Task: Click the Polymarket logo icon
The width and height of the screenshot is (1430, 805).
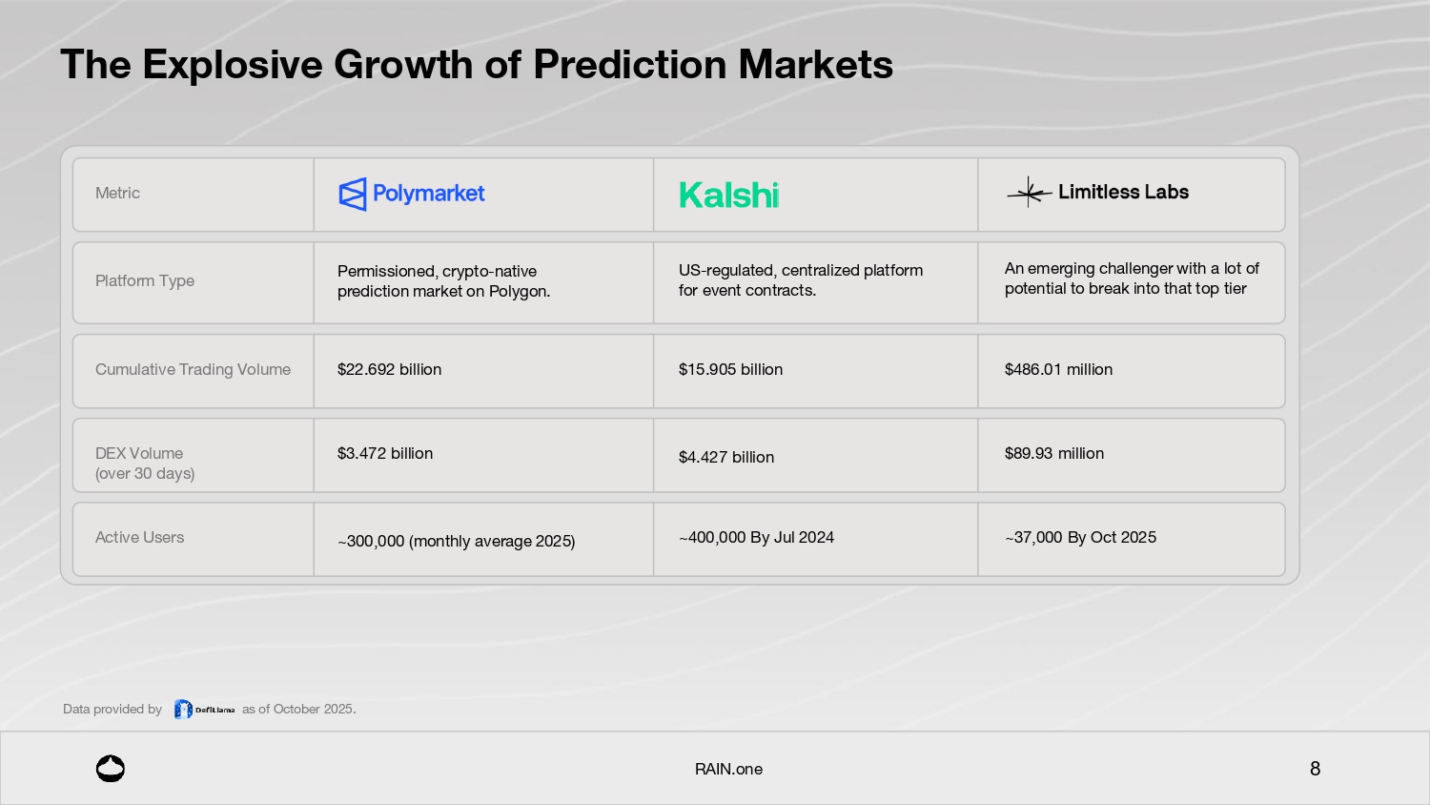Action: (x=352, y=195)
